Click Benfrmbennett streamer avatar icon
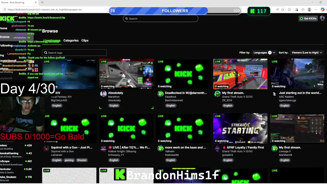Viewport: 327px width, 184px height. 160,94
